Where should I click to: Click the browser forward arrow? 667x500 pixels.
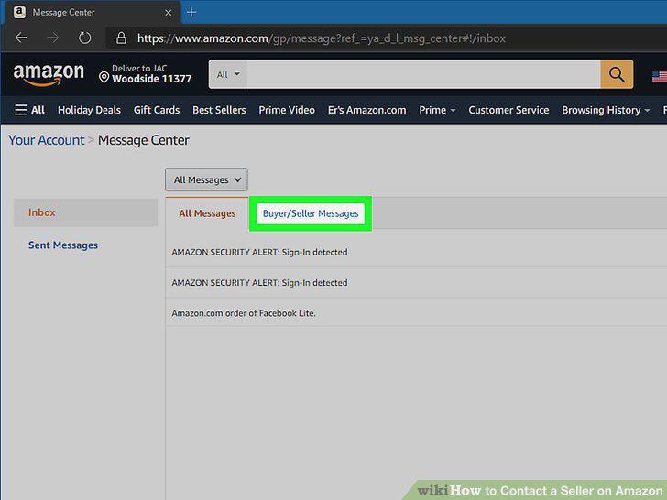click(x=53, y=38)
